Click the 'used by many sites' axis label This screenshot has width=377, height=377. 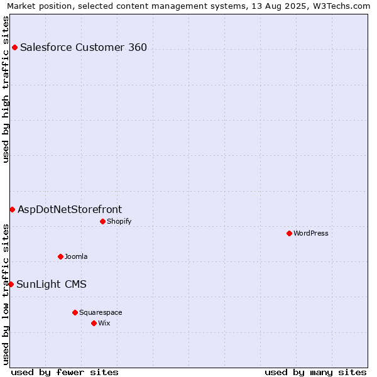click(x=315, y=373)
